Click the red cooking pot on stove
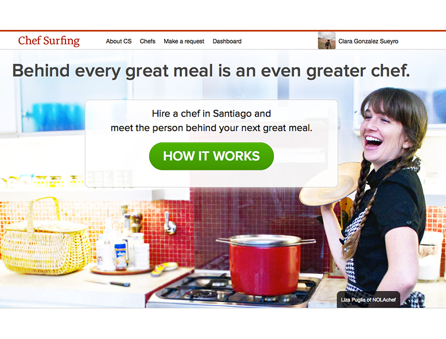 (265, 265)
